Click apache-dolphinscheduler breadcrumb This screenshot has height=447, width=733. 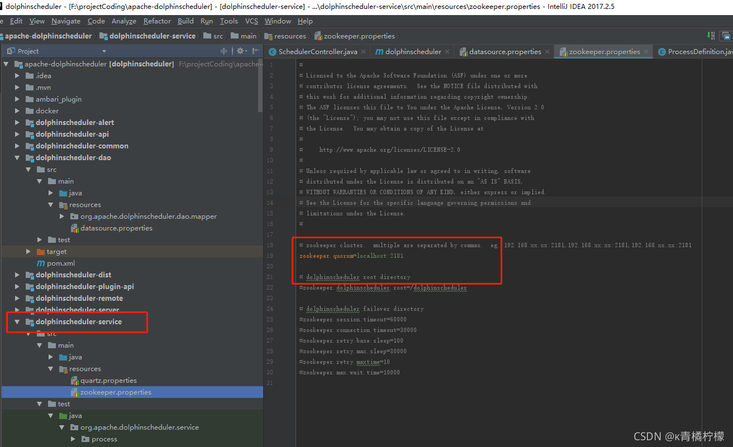48,36
